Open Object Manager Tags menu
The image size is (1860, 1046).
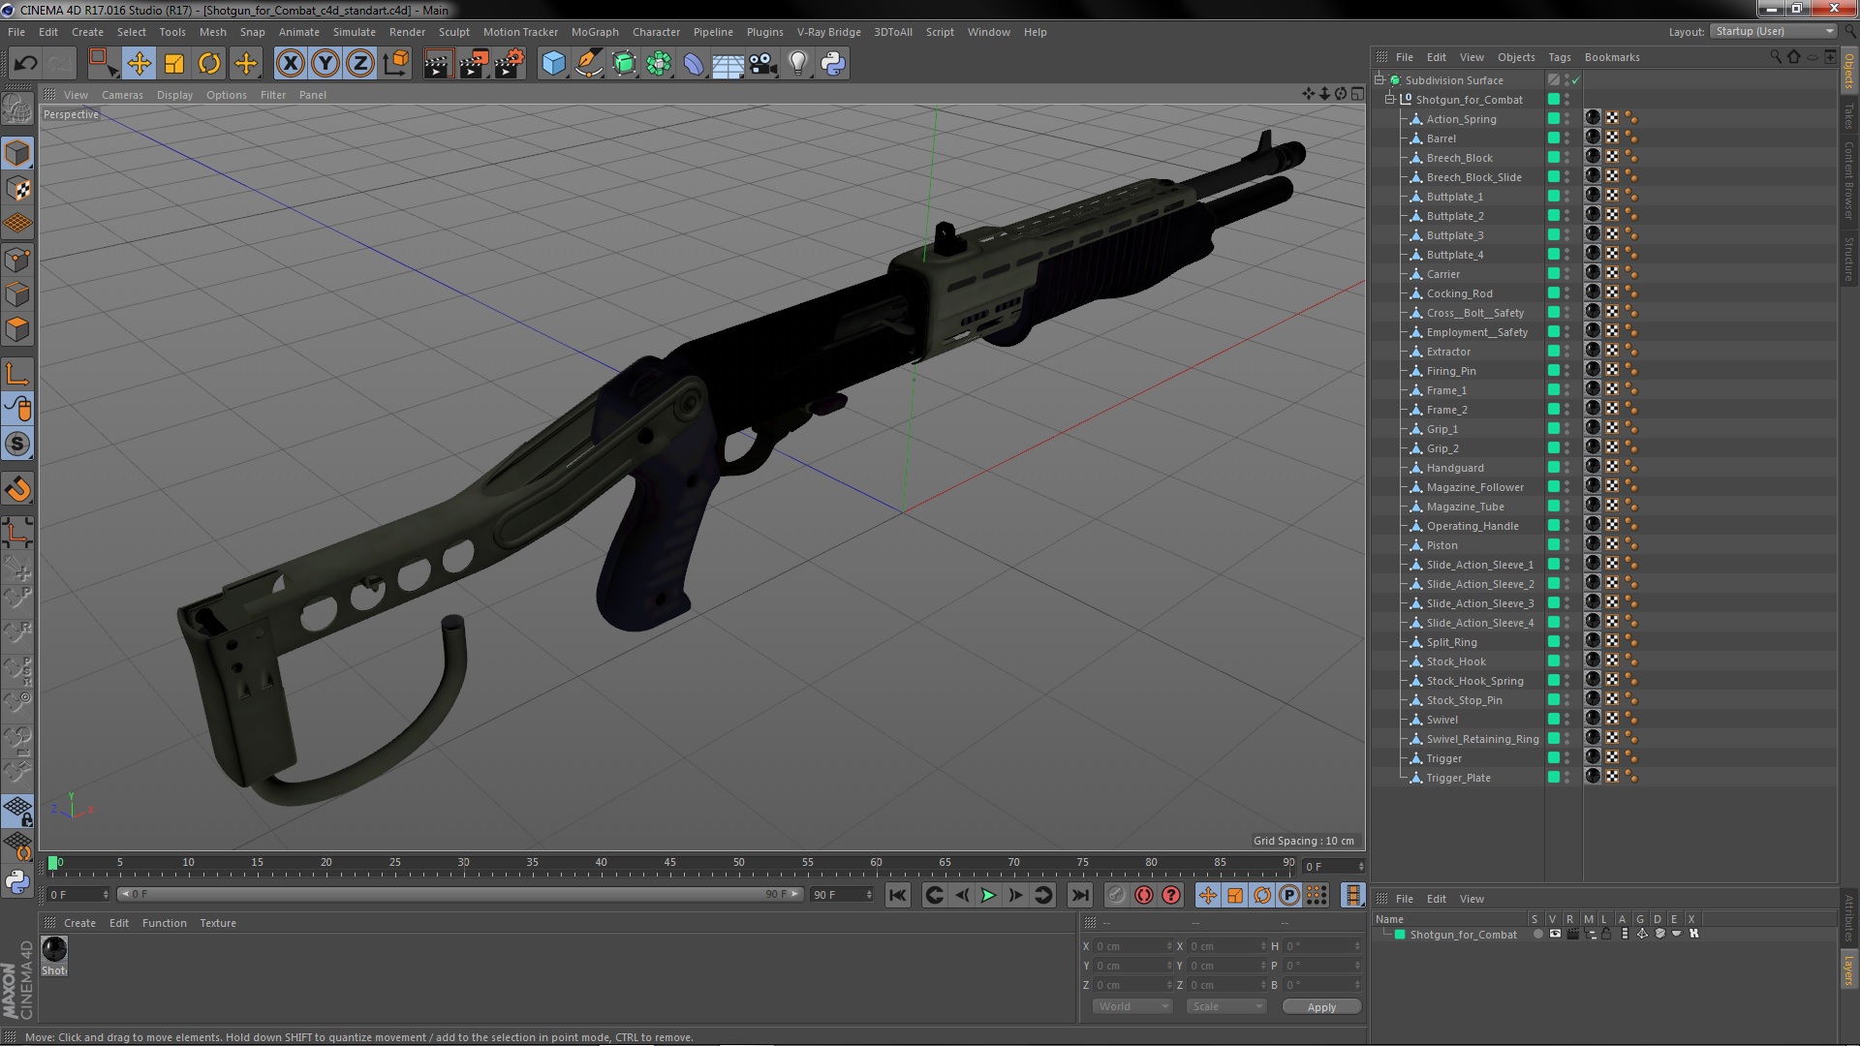tap(1559, 57)
